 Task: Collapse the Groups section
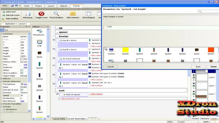point(1,107)
